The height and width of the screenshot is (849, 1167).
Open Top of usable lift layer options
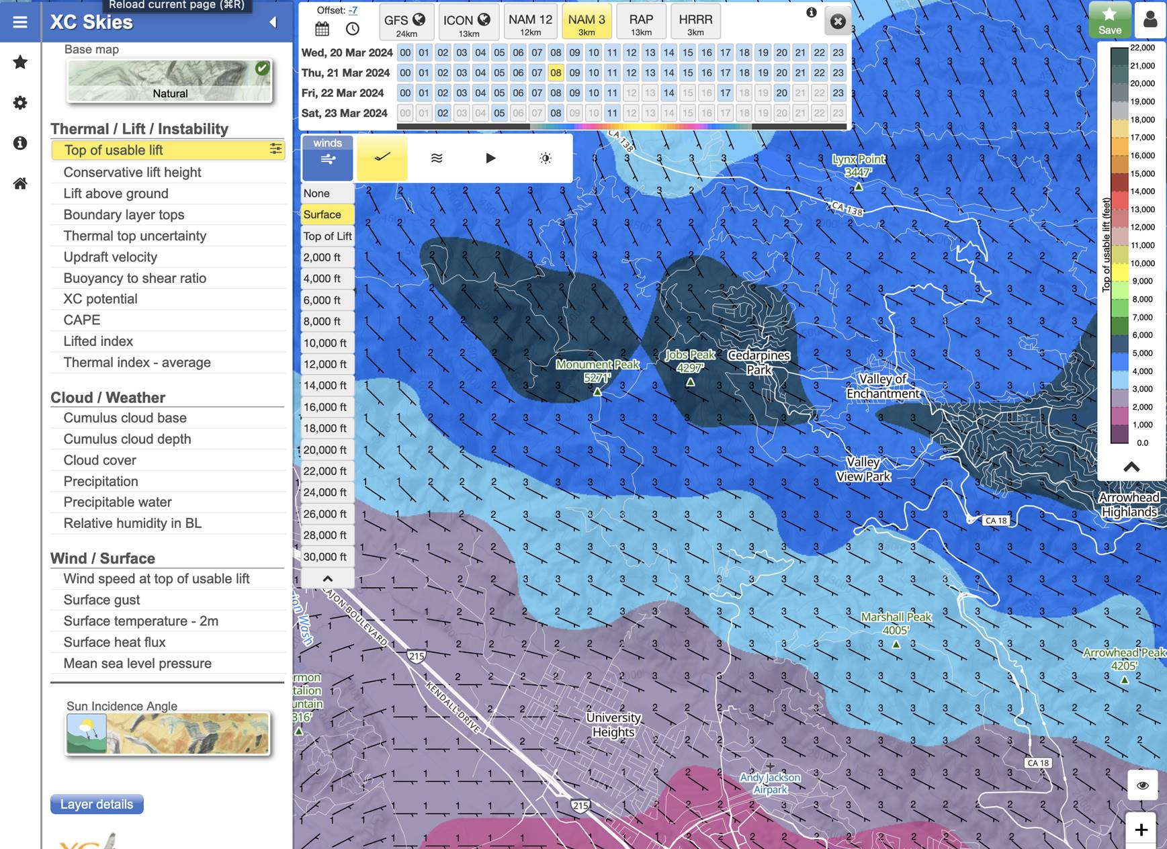[x=275, y=149]
